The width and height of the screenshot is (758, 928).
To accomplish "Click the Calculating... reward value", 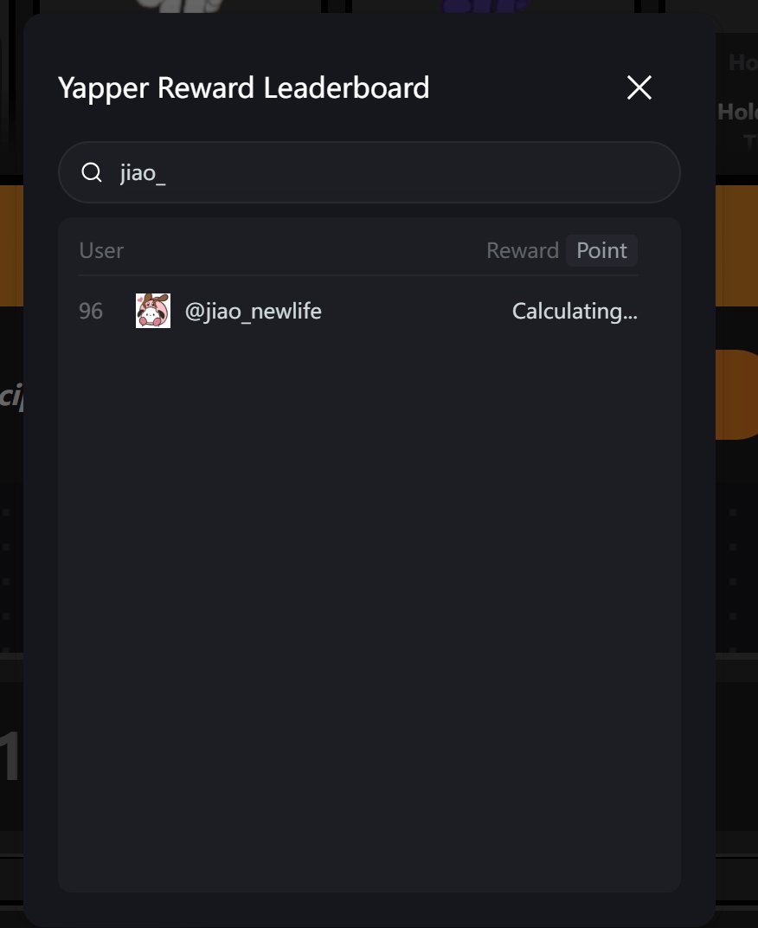I will [x=575, y=312].
